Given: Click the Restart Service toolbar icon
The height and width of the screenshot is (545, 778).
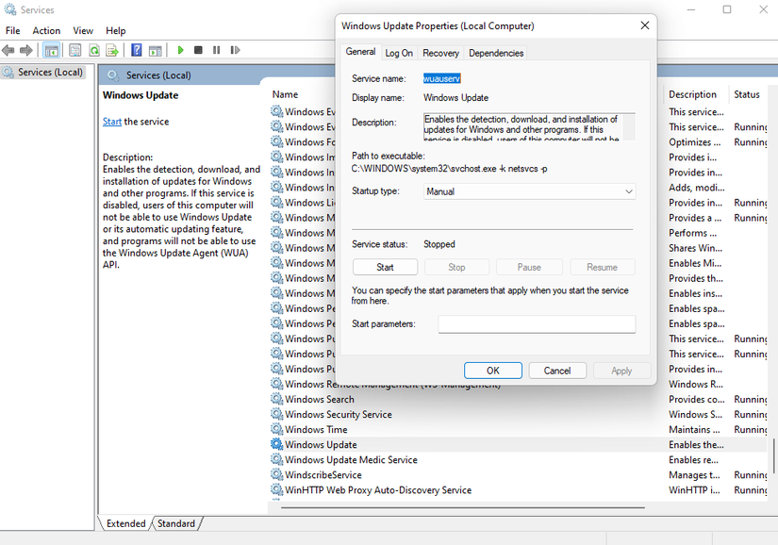Looking at the screenshot, I should [235, 50].
